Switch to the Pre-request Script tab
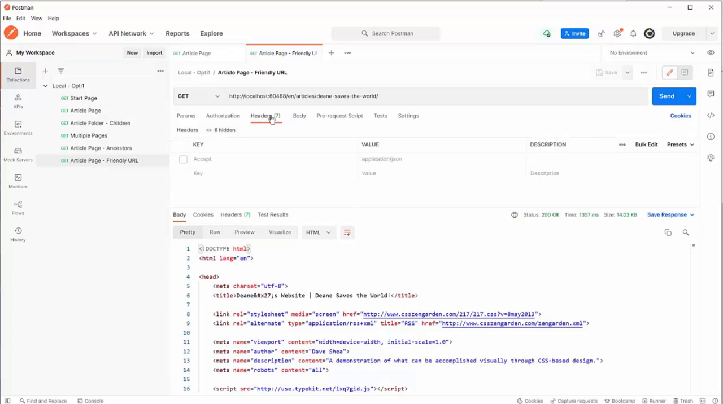Image resolution: width=723 pixels, height=404 pixels. pyautogui.click(x=339, y=116)
